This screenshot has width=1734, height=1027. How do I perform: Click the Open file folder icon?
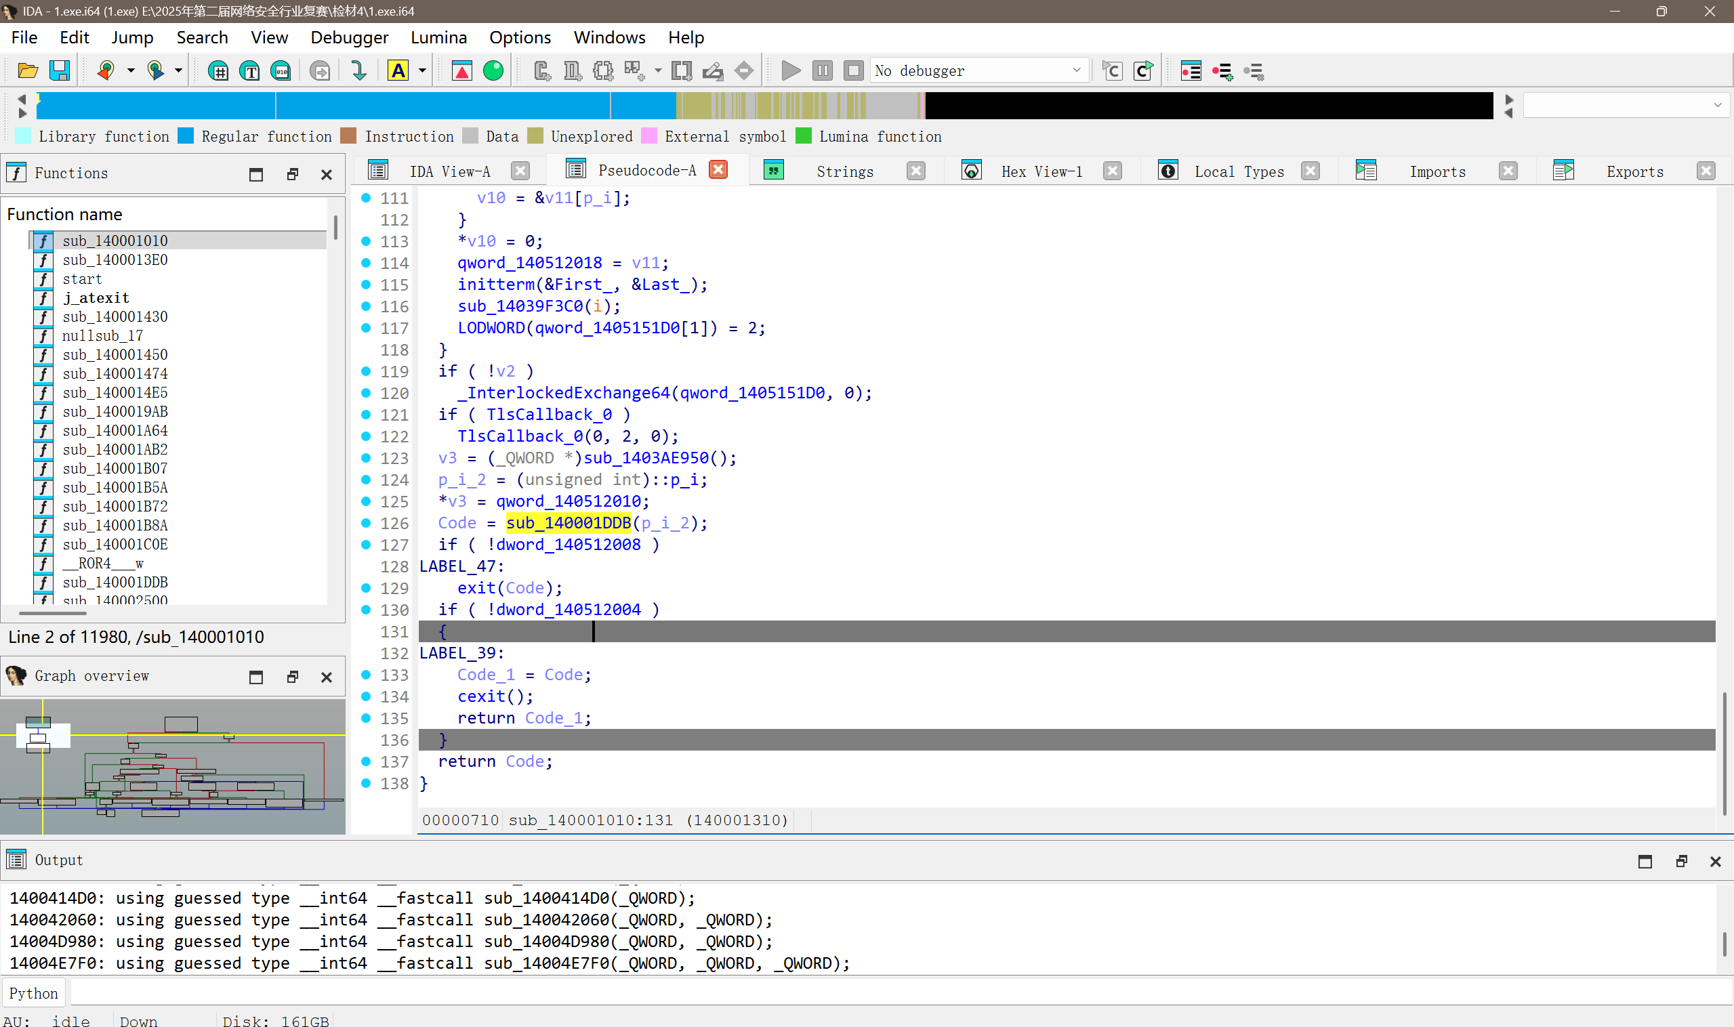click(28, 70)
